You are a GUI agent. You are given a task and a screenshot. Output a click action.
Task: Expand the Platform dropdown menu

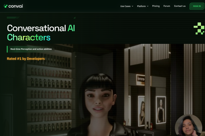click(142, 6)
